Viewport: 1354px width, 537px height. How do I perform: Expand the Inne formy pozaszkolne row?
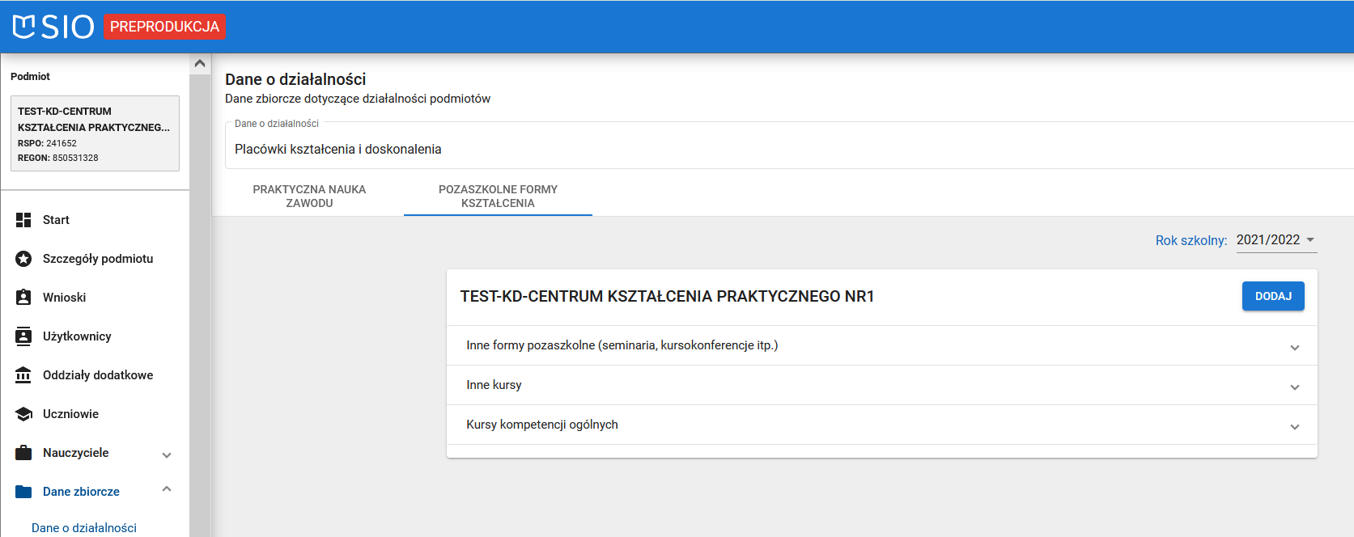(1294, 347)
